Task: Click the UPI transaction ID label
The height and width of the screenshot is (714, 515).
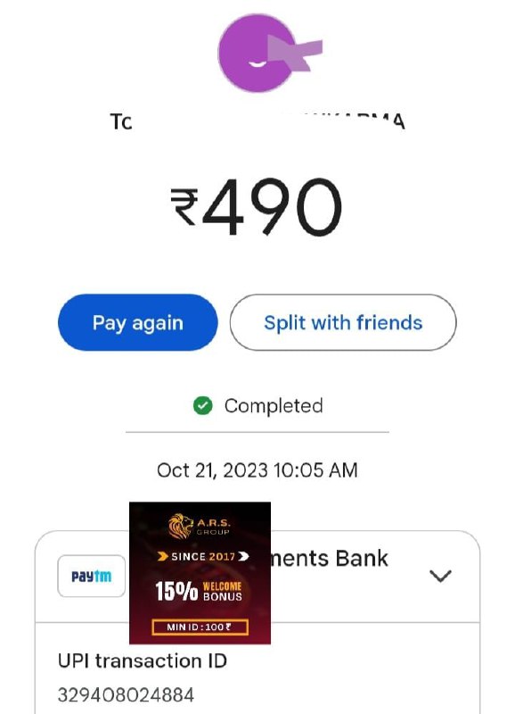Action: pos(143,660)
